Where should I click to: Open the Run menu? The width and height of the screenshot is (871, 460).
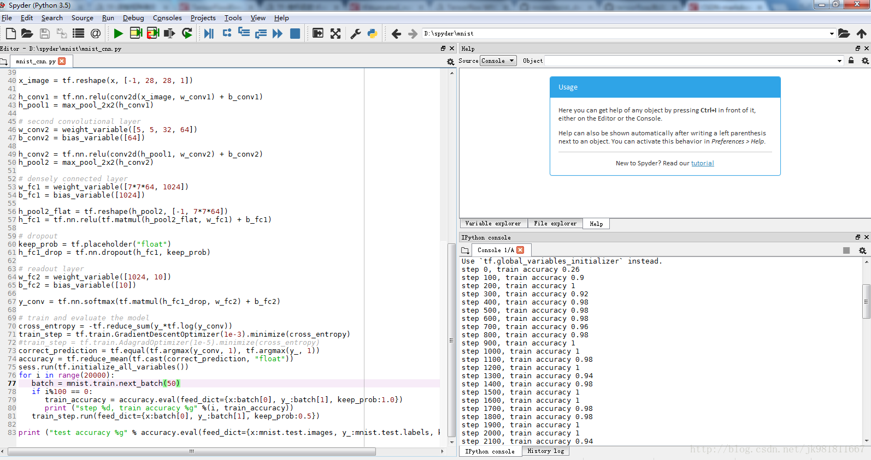108,18
